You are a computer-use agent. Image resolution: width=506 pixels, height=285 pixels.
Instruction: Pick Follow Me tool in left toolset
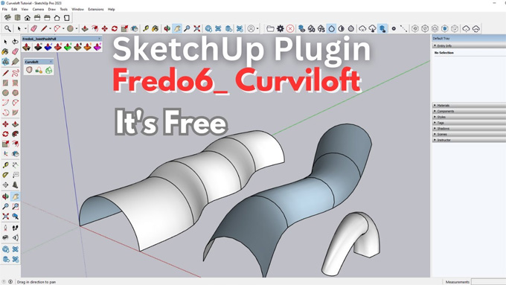click(15, 134)
